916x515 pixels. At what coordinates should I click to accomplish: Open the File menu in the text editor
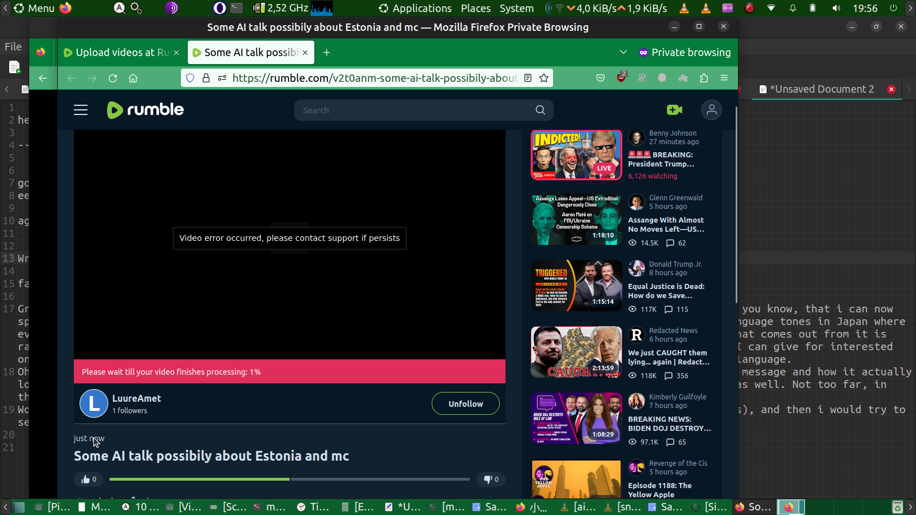(x=13, y=47)
